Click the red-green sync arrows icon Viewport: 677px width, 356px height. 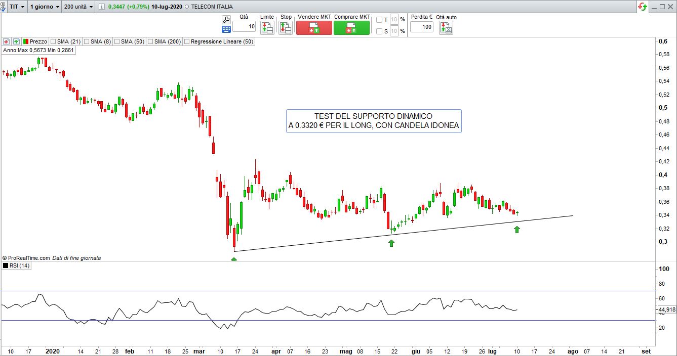click(643, 7)
